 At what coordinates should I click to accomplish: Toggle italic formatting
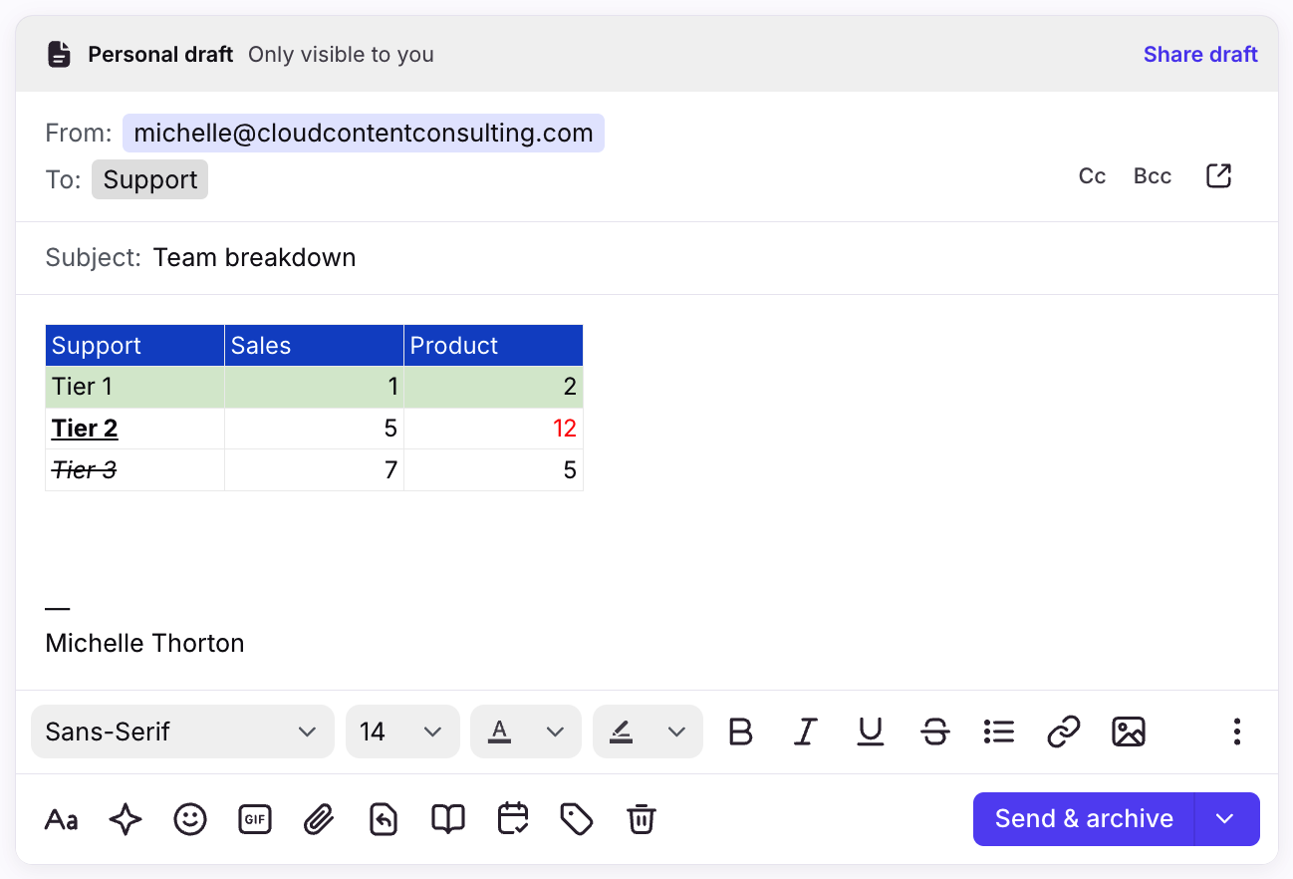point(805,732)
